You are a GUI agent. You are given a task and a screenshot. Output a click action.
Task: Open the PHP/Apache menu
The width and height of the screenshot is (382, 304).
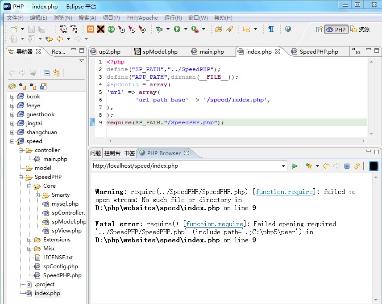[142, 18]
